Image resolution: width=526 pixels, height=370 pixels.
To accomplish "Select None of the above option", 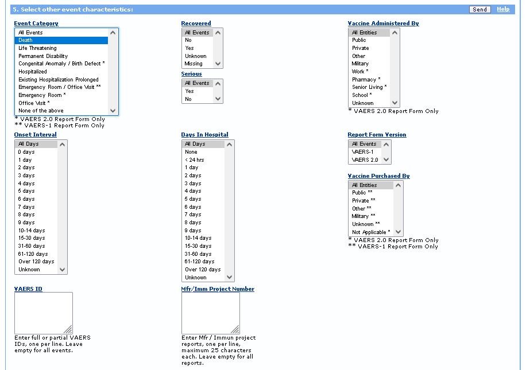I will tap(61, 111).
